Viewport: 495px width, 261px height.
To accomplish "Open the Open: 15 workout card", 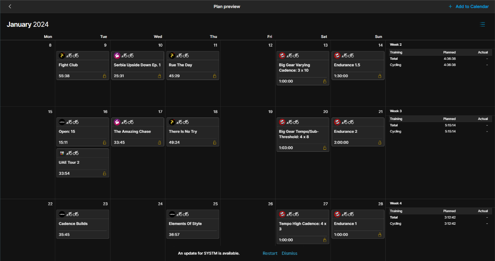I will tap(83, 132).
